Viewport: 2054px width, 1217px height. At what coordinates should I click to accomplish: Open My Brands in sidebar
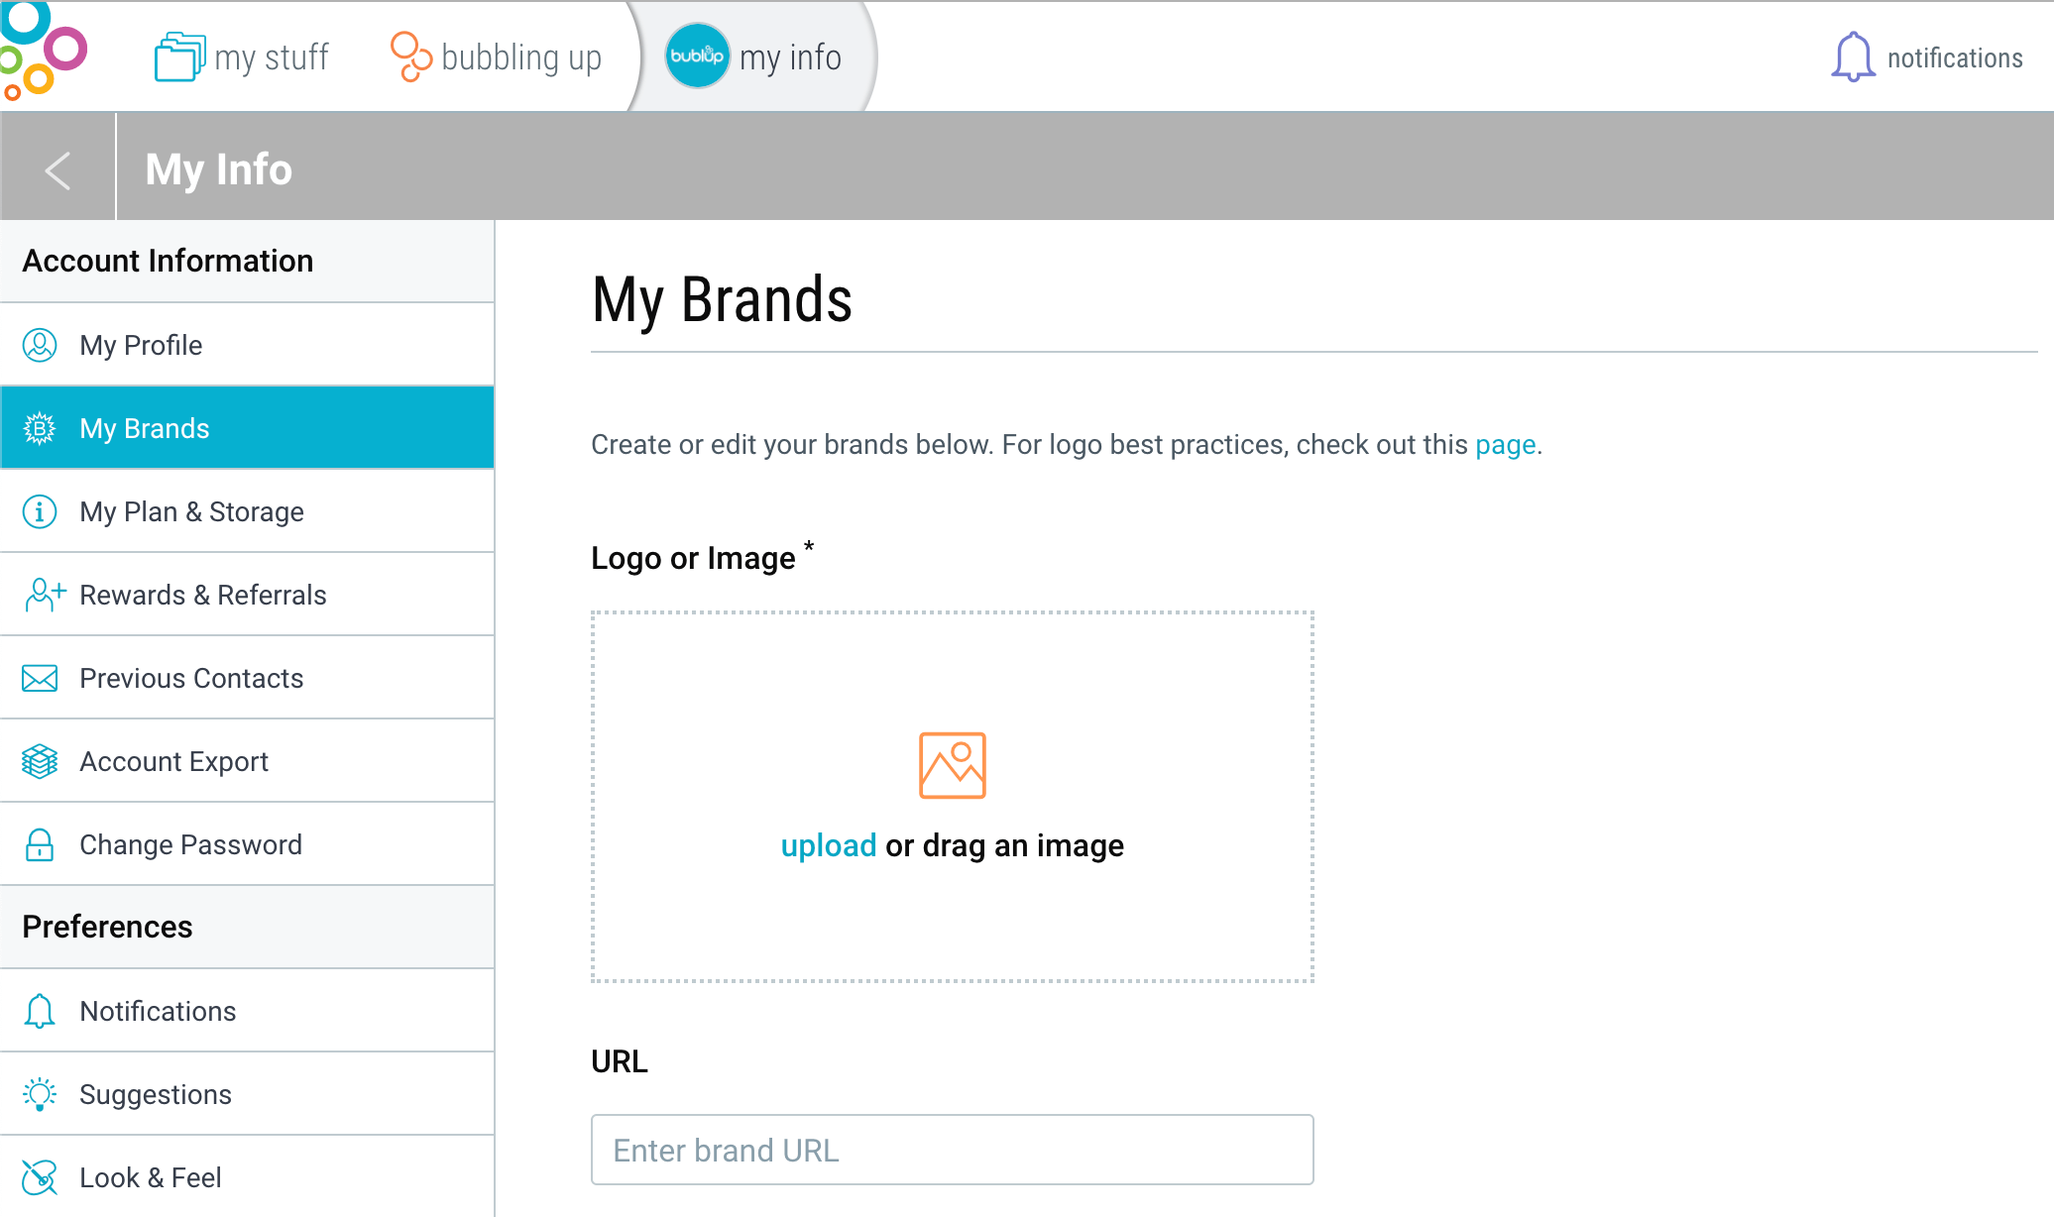248,428
